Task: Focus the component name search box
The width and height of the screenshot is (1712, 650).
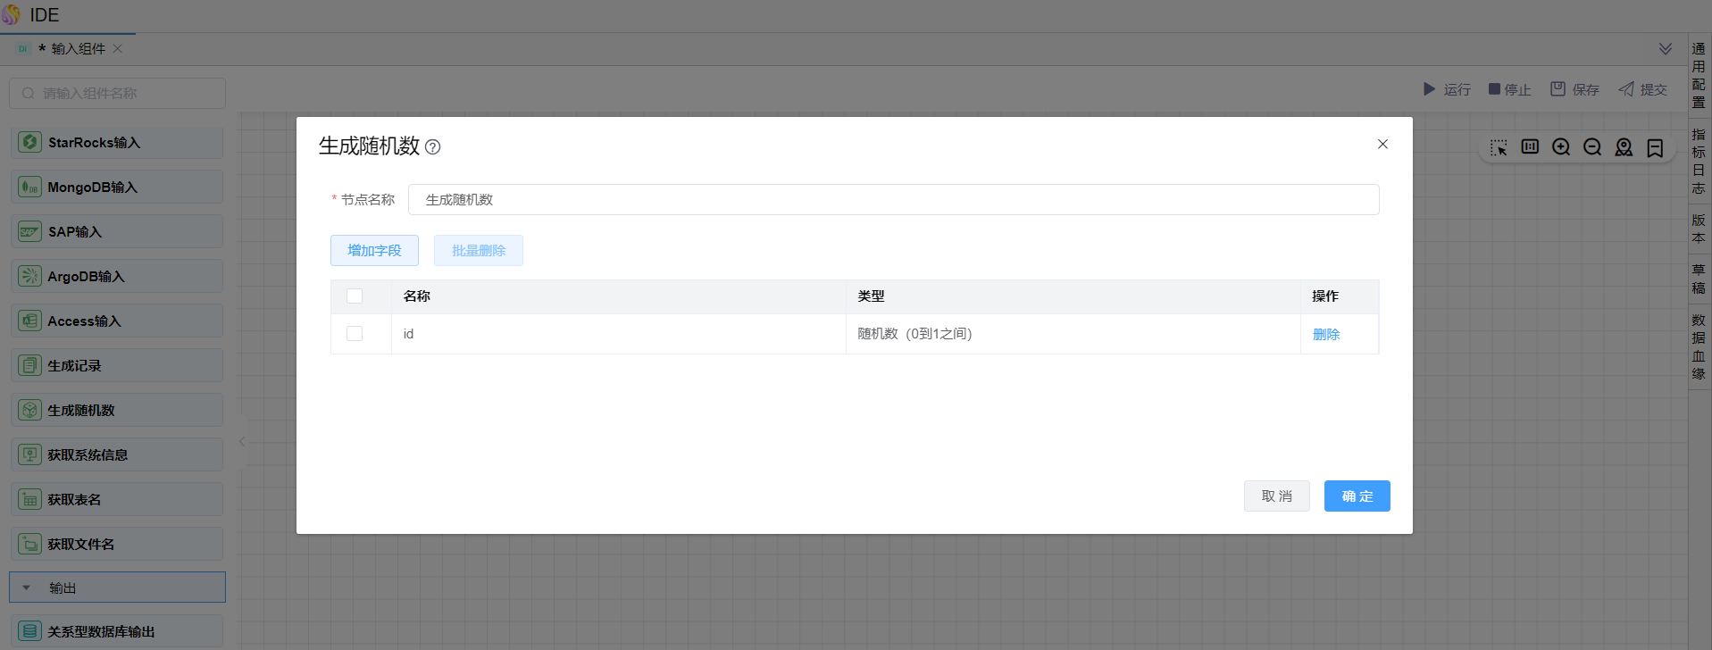Action: click(117, 93)
